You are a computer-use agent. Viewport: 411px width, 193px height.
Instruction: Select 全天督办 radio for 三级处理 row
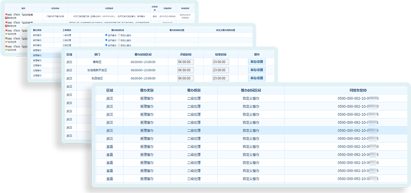click(x=106, y=45)
